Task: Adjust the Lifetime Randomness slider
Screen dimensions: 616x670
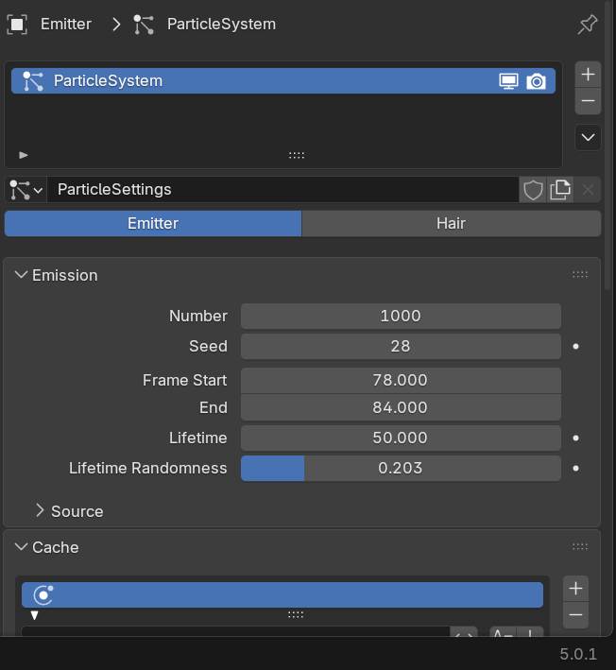Action: point(401,469)
